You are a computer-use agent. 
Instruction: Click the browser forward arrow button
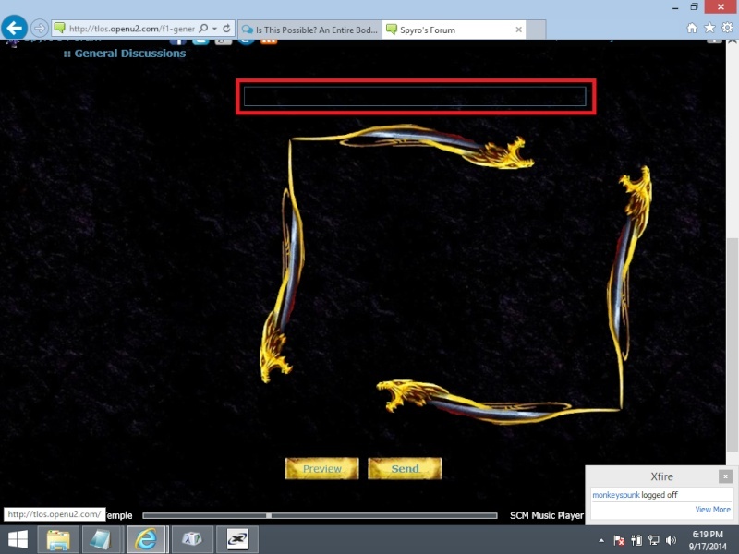(40, 29)
